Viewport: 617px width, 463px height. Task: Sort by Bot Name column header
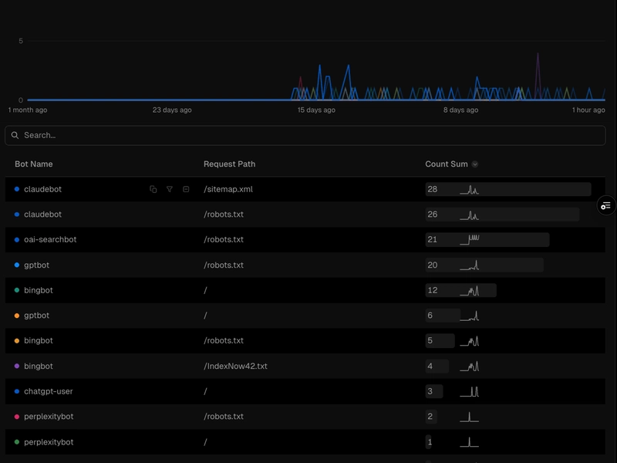tap(34, 164)
